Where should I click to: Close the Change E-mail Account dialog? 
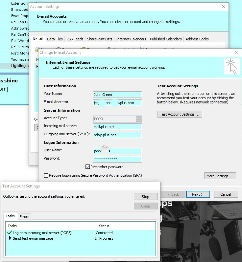click(x=237, y=53)
